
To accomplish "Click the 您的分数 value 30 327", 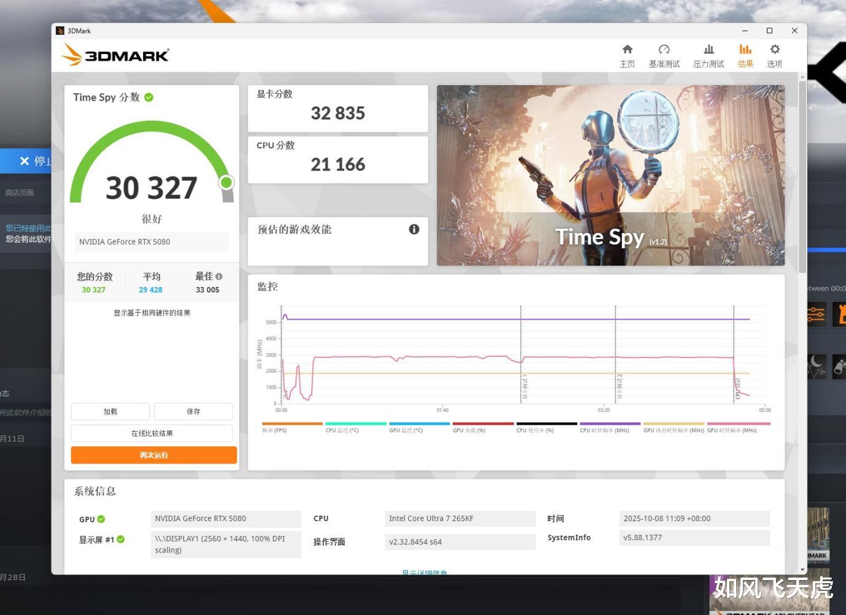I will [94, 290].
